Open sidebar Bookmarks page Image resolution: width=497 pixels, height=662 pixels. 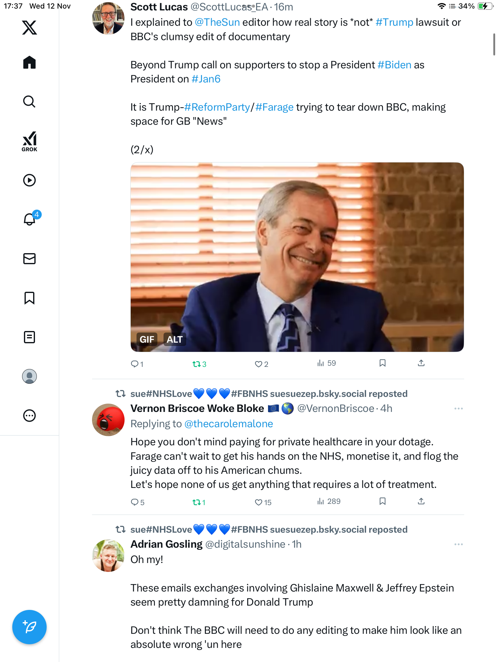pyautogui.click(x=29, y=298)
